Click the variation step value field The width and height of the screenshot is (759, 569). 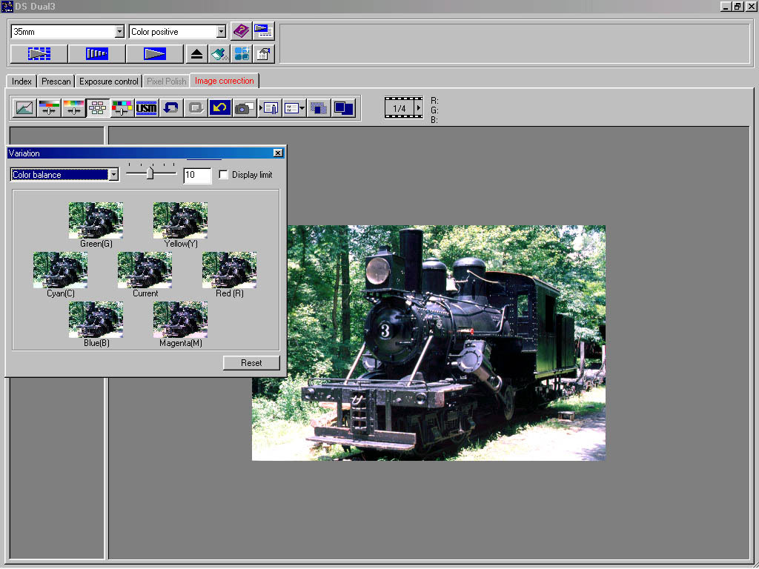click(x=197, y=176)
